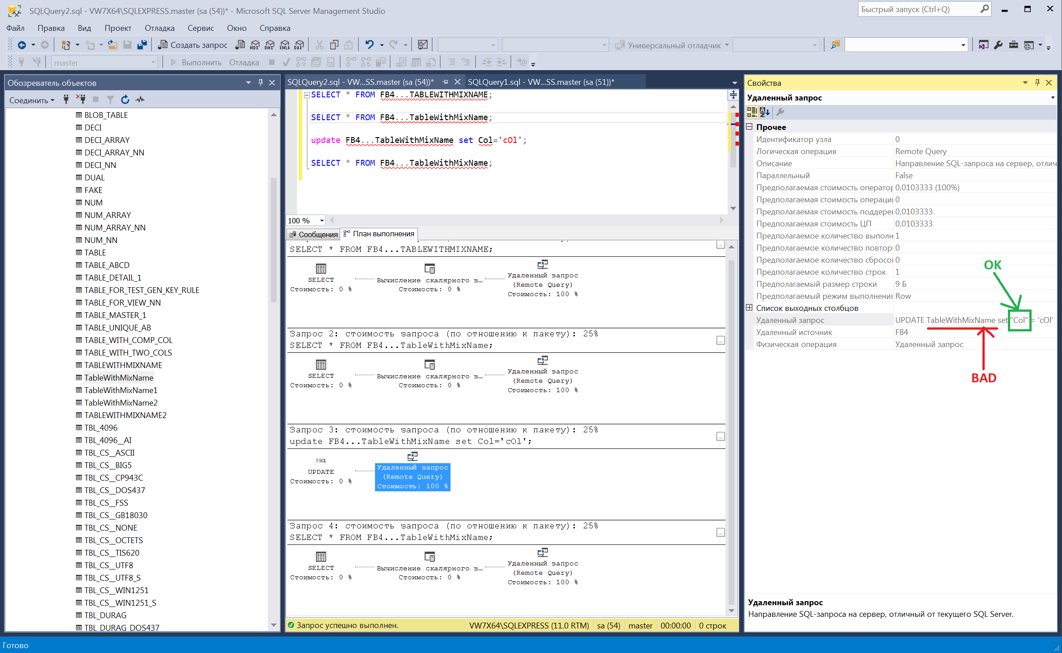Open the document tabs list dropdown arrow
Screen dimensions: 1062x653
click(x=735, y=83)
